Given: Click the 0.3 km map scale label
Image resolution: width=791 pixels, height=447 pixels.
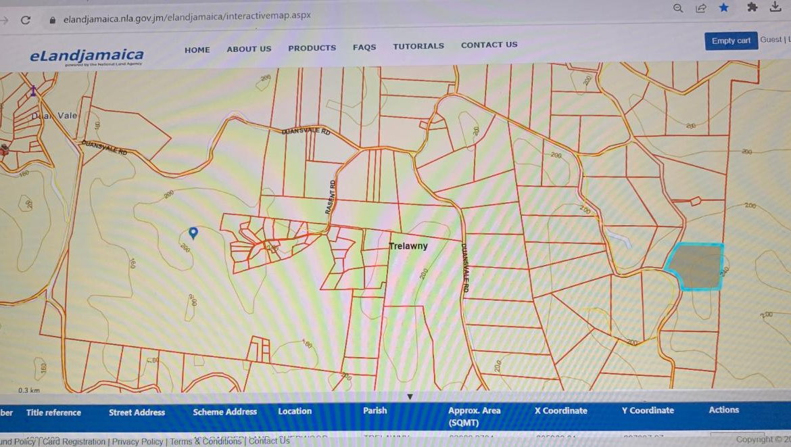Looking at the screenshot, I should click(x=29, y=390).
